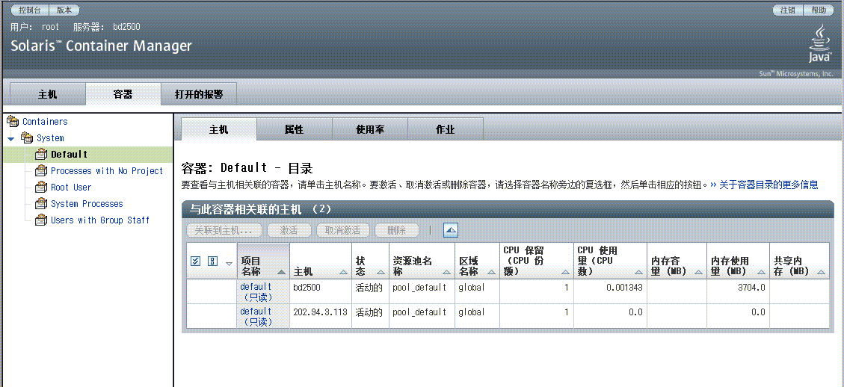Sort by 资源池名称 column arrow

pos(446,272)
